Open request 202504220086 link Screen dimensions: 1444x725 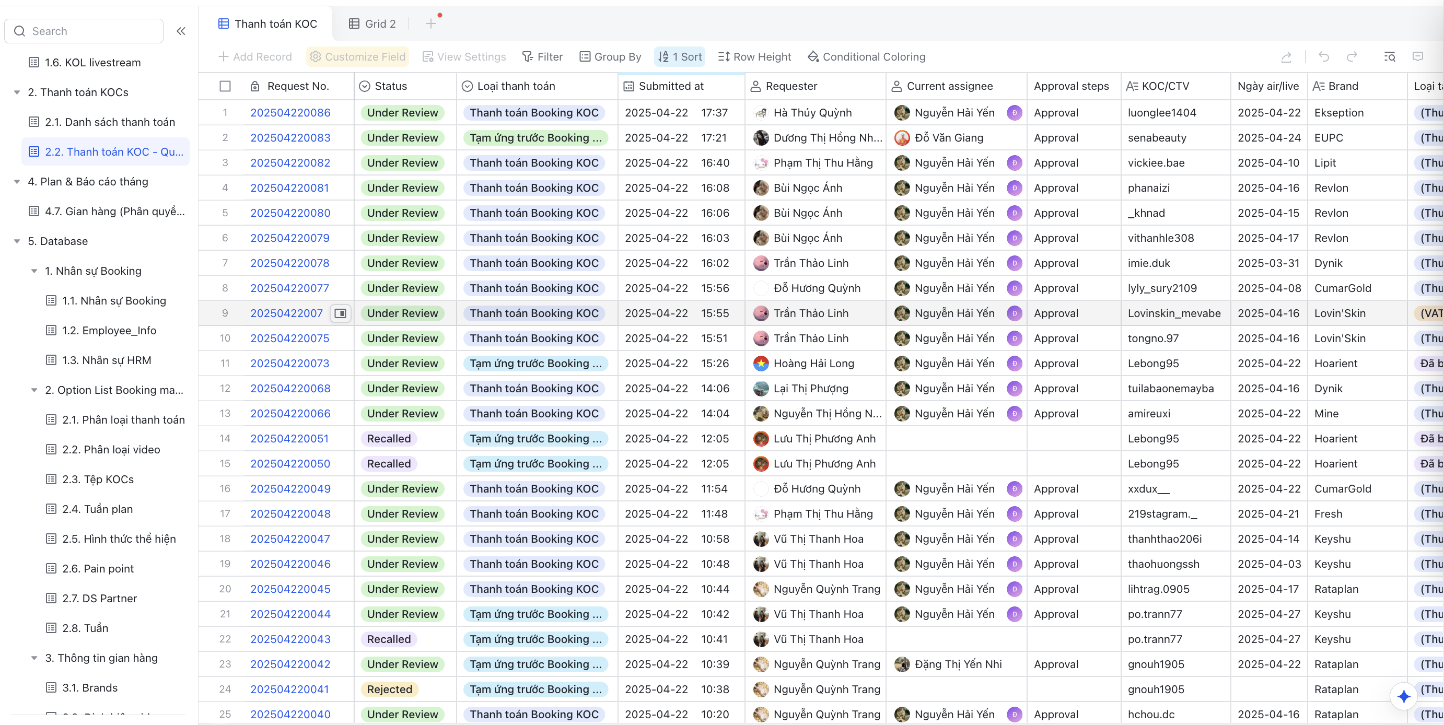click(x=290, y=113)
